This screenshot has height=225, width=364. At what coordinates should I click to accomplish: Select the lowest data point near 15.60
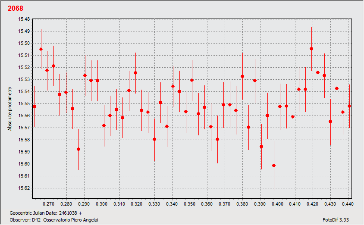pyautogui.click(x=274, y=166)
